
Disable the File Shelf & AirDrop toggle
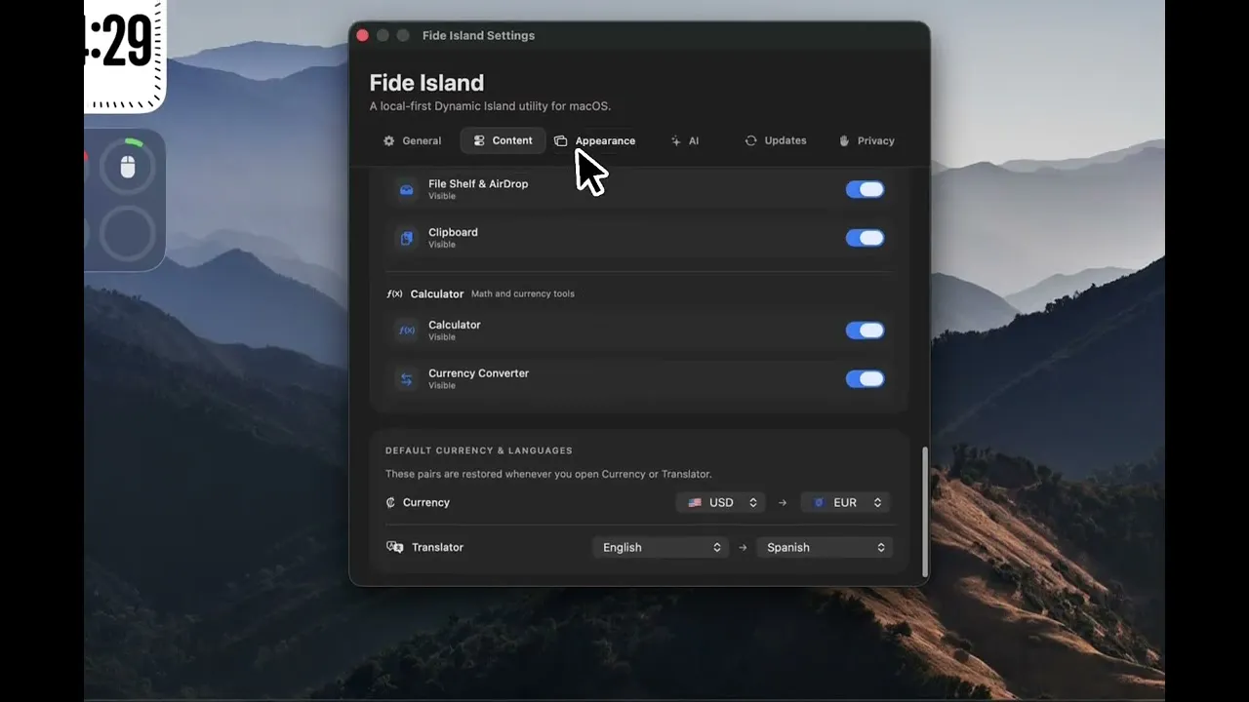(x=865, y=189)
